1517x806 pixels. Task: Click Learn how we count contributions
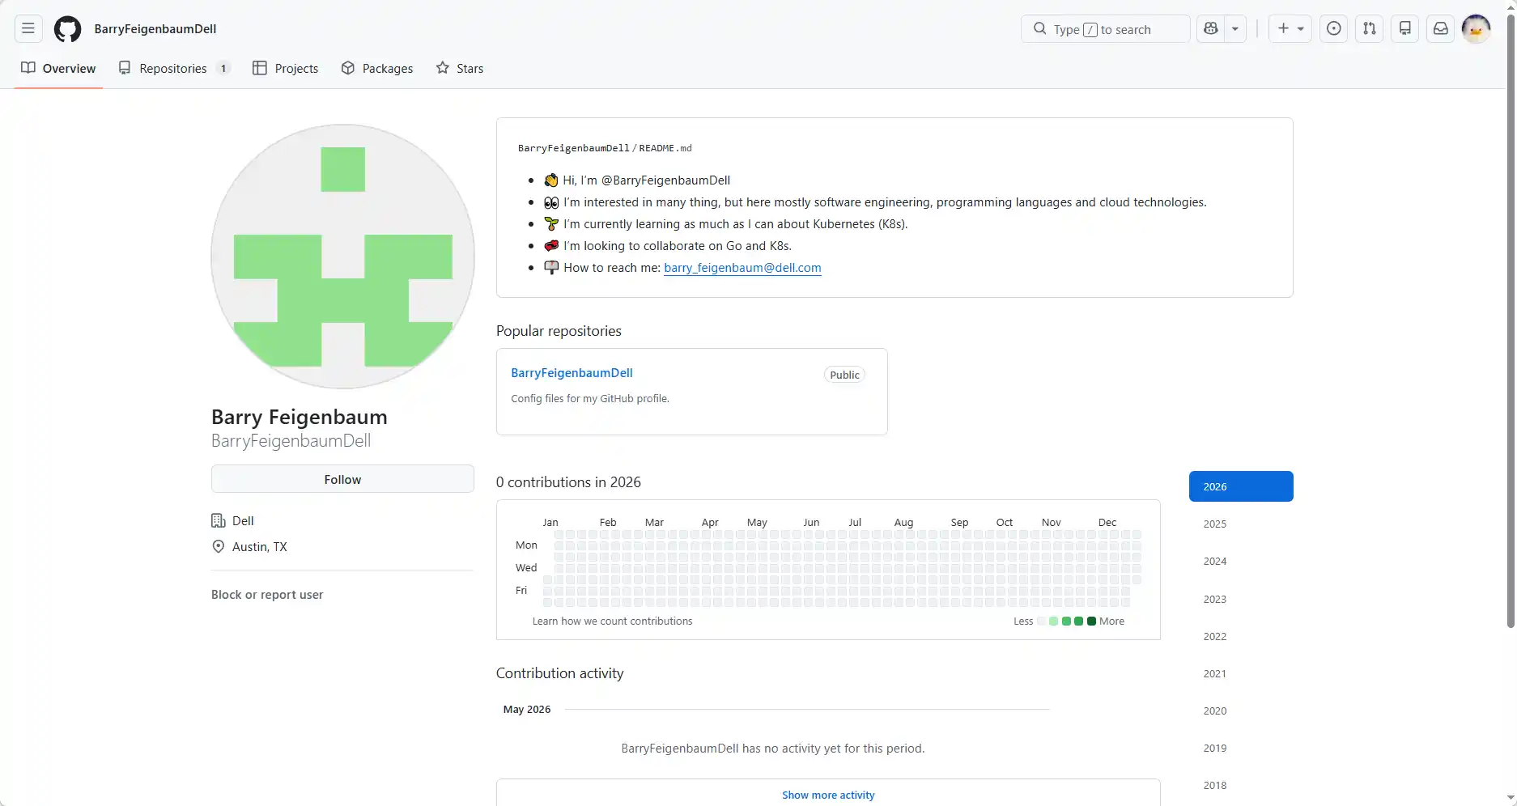pyautogui.click(x=612, y=621)
